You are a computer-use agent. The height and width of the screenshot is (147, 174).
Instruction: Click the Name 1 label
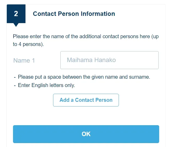point(24,61)
